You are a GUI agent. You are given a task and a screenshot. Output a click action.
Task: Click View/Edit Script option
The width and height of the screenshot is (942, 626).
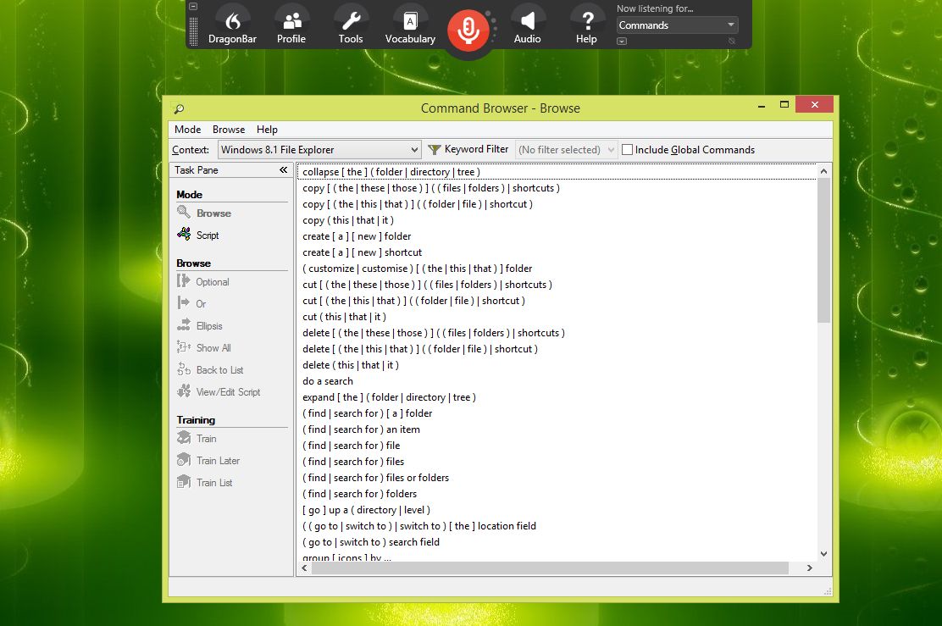(x=219, y=391)
